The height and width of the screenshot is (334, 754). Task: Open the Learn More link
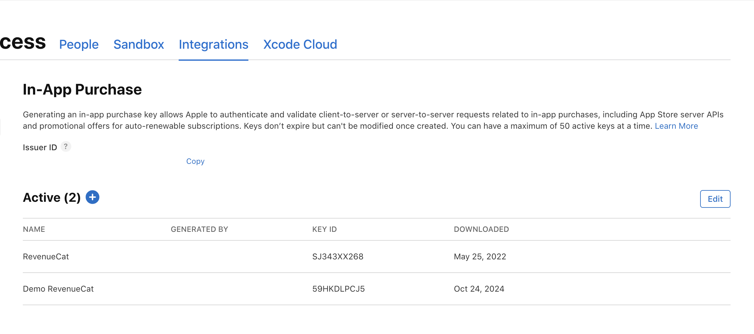coord(676,126)
